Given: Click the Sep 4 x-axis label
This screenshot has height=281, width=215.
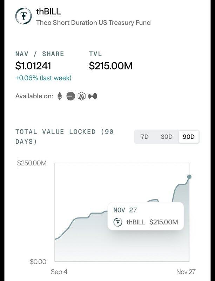Looking at the screenshot, I should coord(59,272).
